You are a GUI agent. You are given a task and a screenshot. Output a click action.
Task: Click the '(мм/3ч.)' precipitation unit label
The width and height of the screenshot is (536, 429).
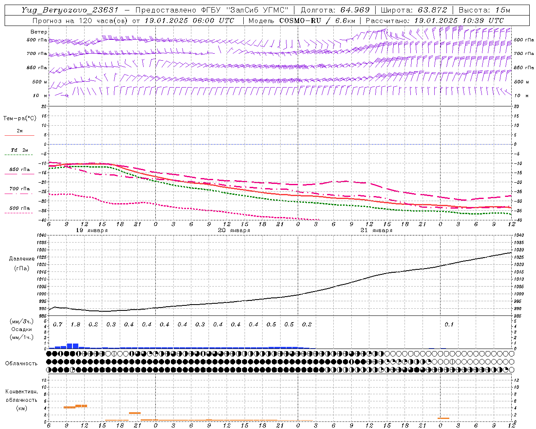(22, 321)
